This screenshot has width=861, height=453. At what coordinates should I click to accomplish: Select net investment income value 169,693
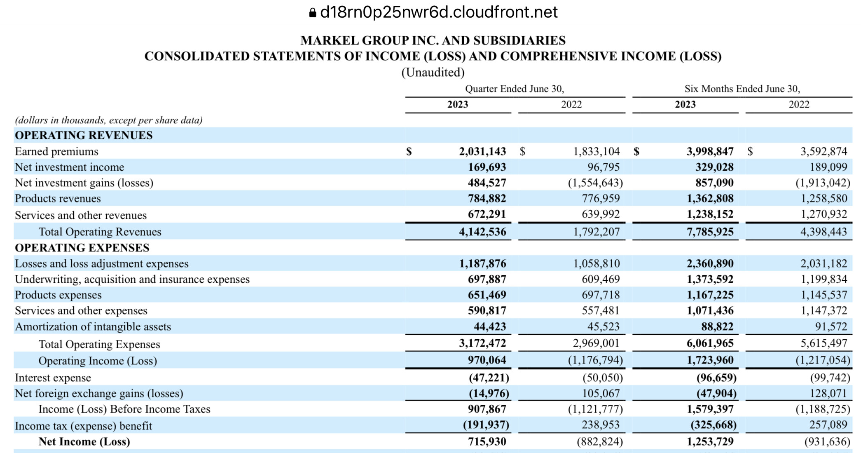click(x=487, y=167)
